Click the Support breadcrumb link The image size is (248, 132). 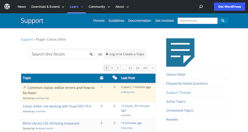click(x=27, y=39)
